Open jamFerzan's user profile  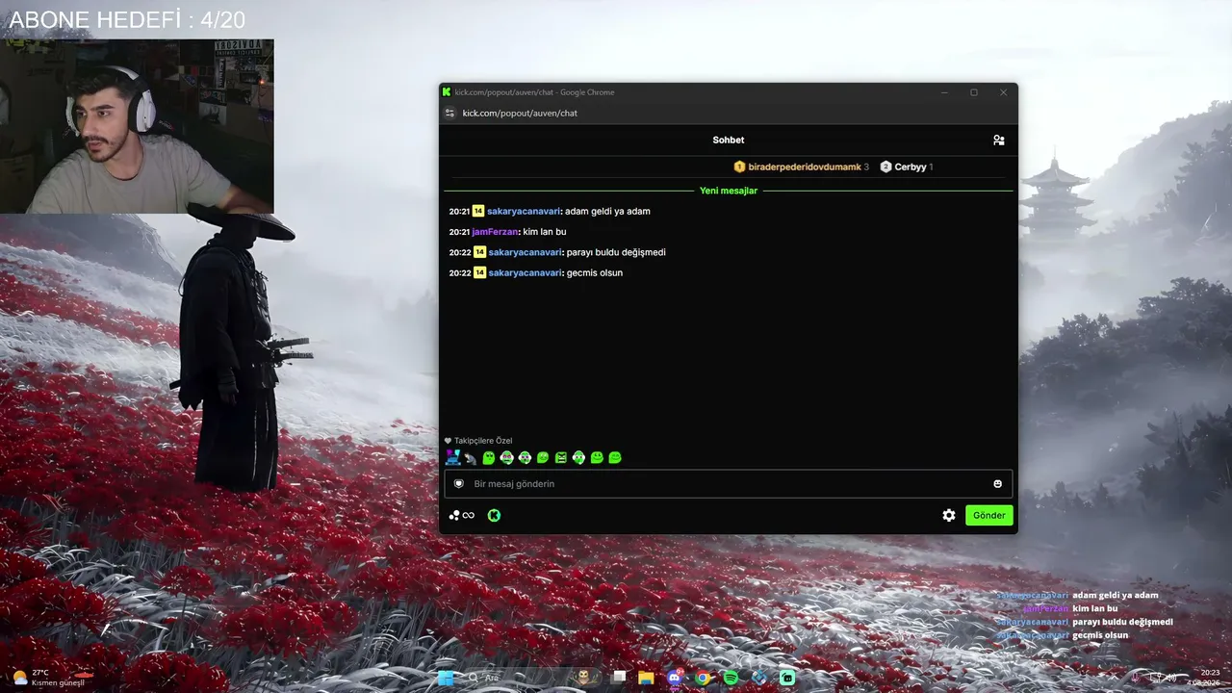[x=495, y=232]
